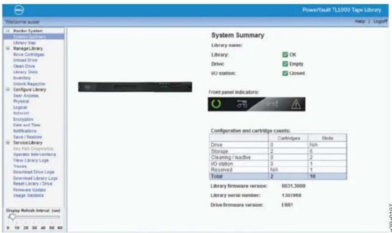
Task: Click the tape drive activity indicator icon
Action: (242, 104)
